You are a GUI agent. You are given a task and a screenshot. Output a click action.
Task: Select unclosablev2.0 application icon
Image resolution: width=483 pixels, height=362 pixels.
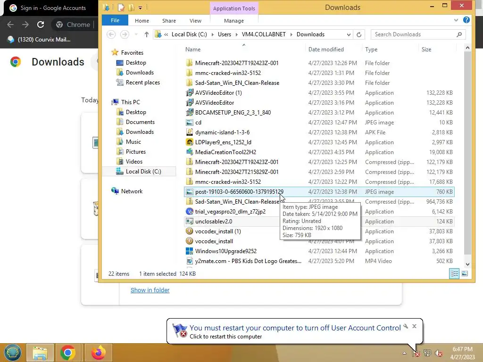point(190,222)
